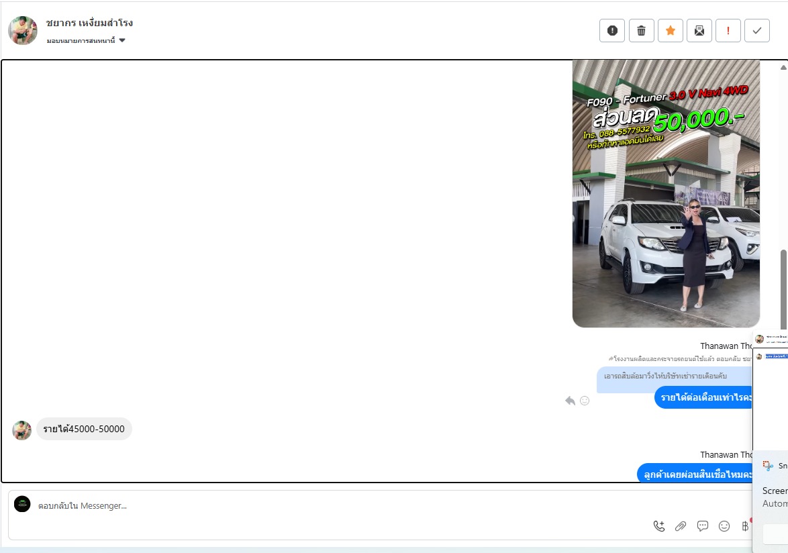Click the blue bubble ลูกค้าเคยผ่อนสินเชื่อไหมคะ

tap(695, 474)
